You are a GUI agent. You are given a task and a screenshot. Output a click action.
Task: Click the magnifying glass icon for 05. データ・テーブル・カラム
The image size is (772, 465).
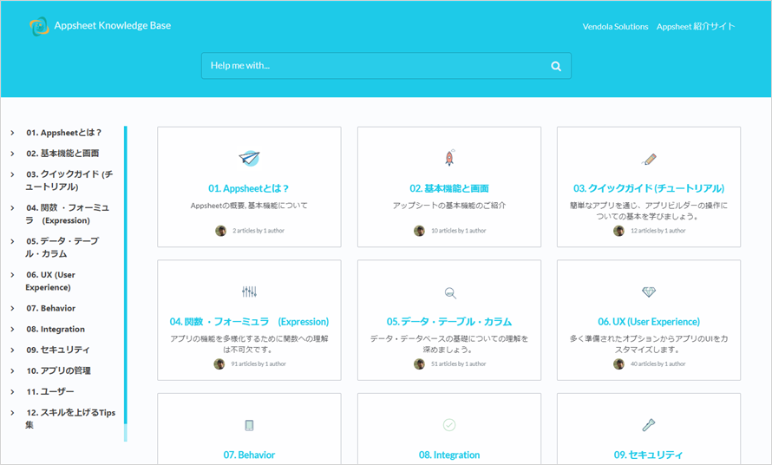tap(450, 293)
